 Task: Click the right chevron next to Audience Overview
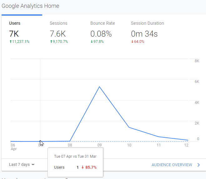click(x=198, y=165)
